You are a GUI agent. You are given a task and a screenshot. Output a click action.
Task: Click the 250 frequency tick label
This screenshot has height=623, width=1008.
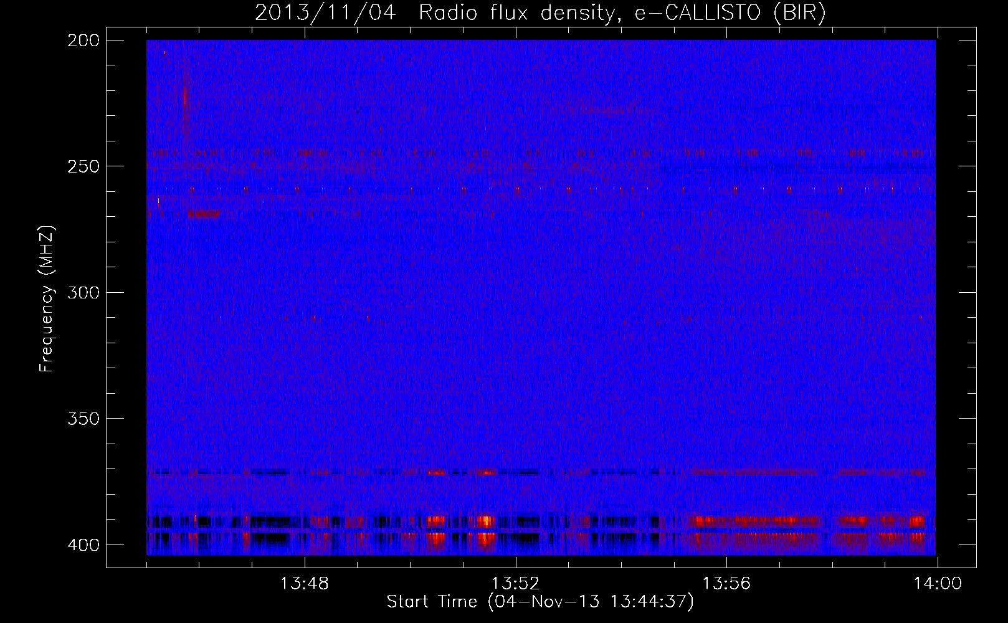click(x=83, y=166)
